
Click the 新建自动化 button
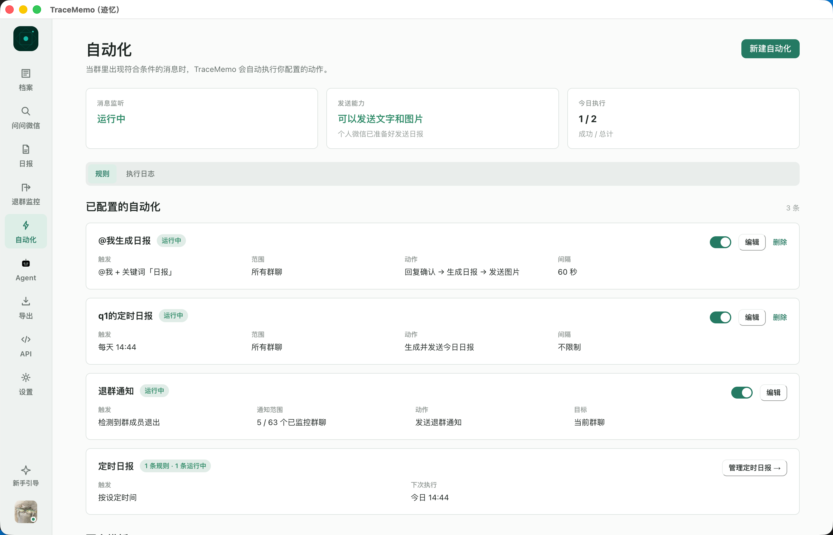click(770, 49)
